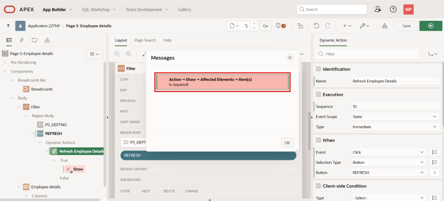Select the Show action in the tree

[75, 169]
